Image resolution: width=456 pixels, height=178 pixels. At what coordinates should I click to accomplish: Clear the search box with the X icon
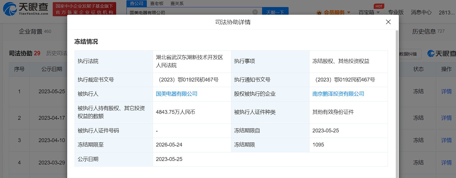coord(255,12)
